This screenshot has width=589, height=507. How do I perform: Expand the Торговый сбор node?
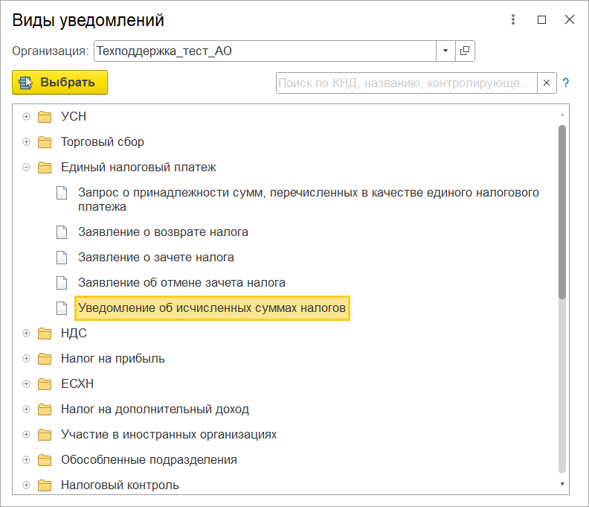pyautogui.click(x=26, y=141)
